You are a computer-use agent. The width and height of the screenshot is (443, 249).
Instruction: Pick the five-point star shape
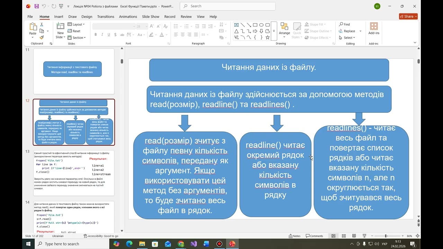coord(268,37)
